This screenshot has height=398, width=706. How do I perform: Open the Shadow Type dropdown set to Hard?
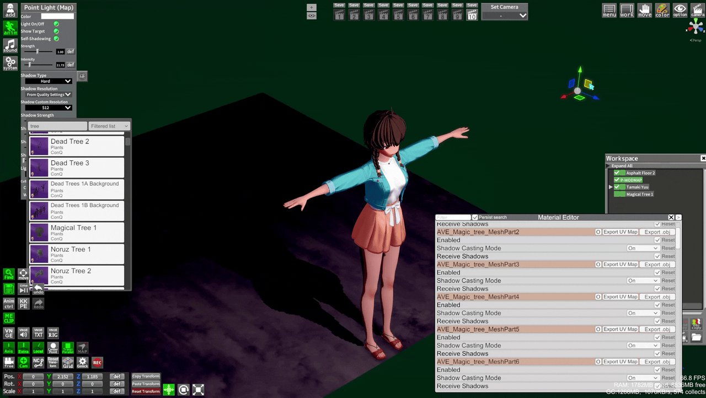point(49,81)
